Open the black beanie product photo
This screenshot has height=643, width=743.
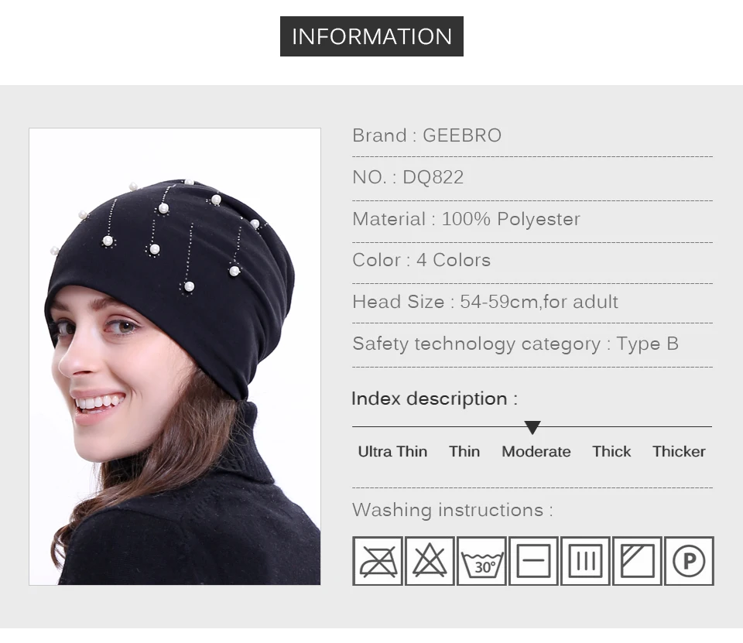175,357
